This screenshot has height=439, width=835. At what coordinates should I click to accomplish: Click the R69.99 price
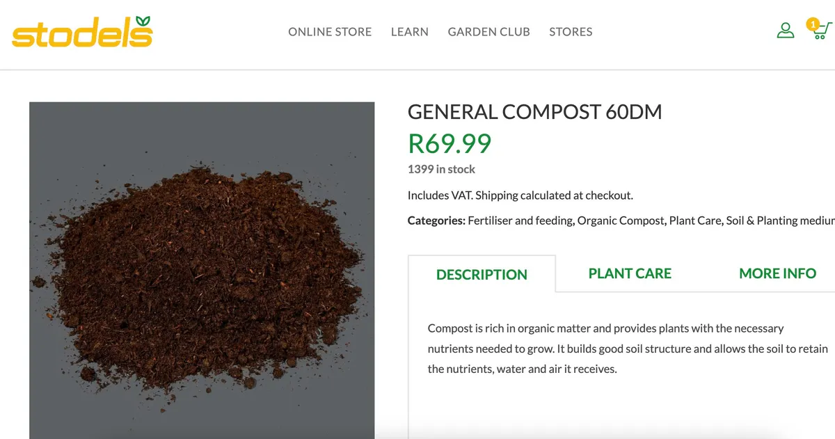(x=450, y=143)
